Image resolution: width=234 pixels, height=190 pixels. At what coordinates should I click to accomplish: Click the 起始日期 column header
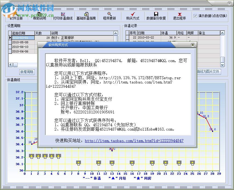23,33
